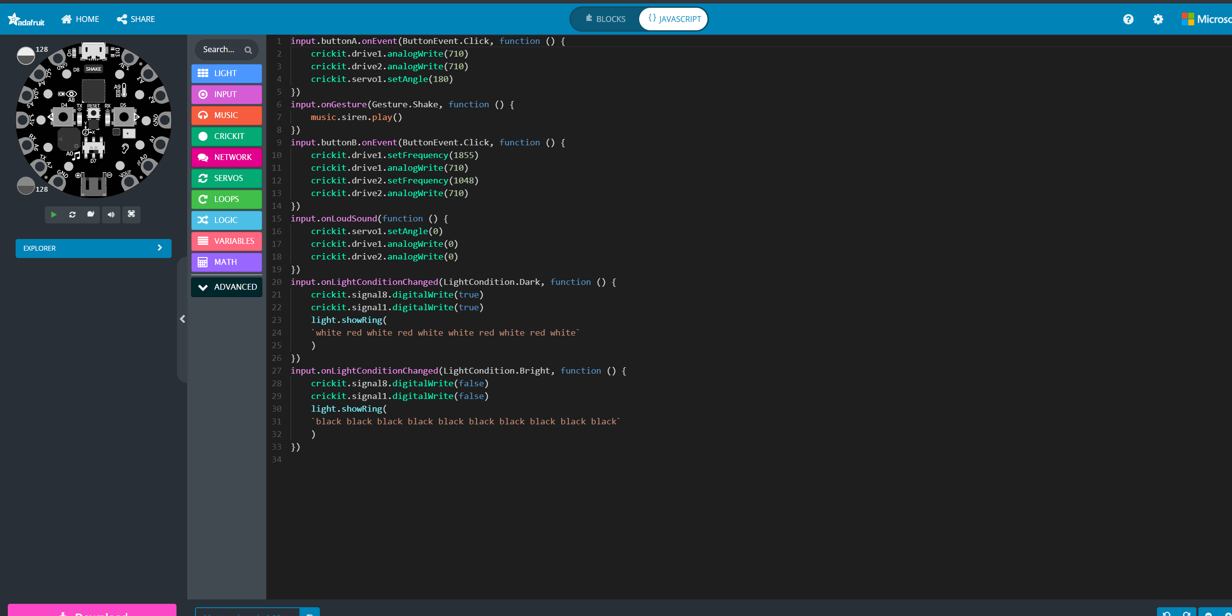Click 'crickit.signal8.digitalWrite(true)' line
The height and width of the screenshot is (616, 1232).
coord(397,295)
